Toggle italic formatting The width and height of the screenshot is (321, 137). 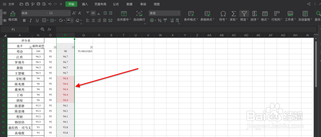pos(31,20)
